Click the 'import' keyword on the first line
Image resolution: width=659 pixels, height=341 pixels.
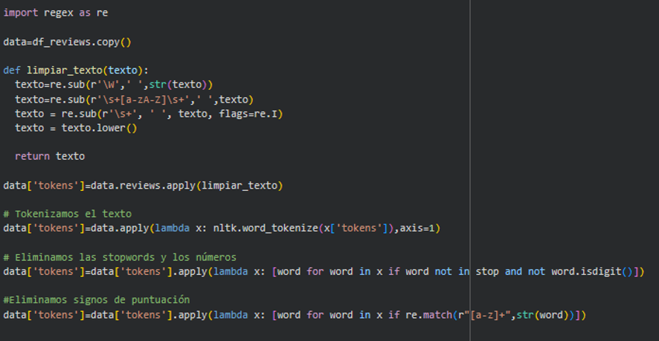point(21,13)
